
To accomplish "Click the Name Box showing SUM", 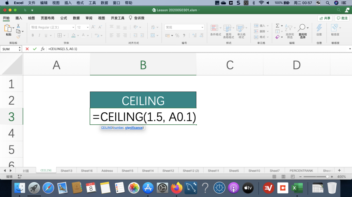I will coord(9,49).
